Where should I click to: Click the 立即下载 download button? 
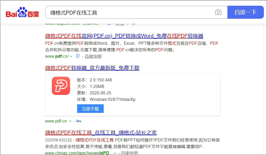coord(90,109)
